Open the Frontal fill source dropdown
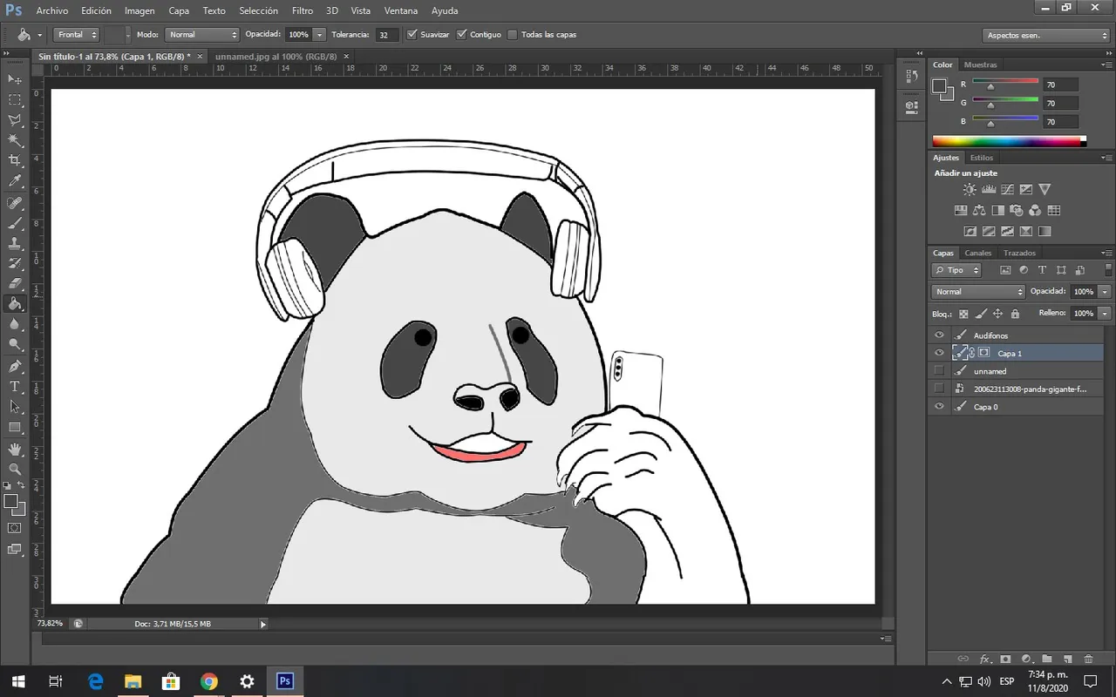The height and width of the screenshot is (697, 1116). click(76, 35)
